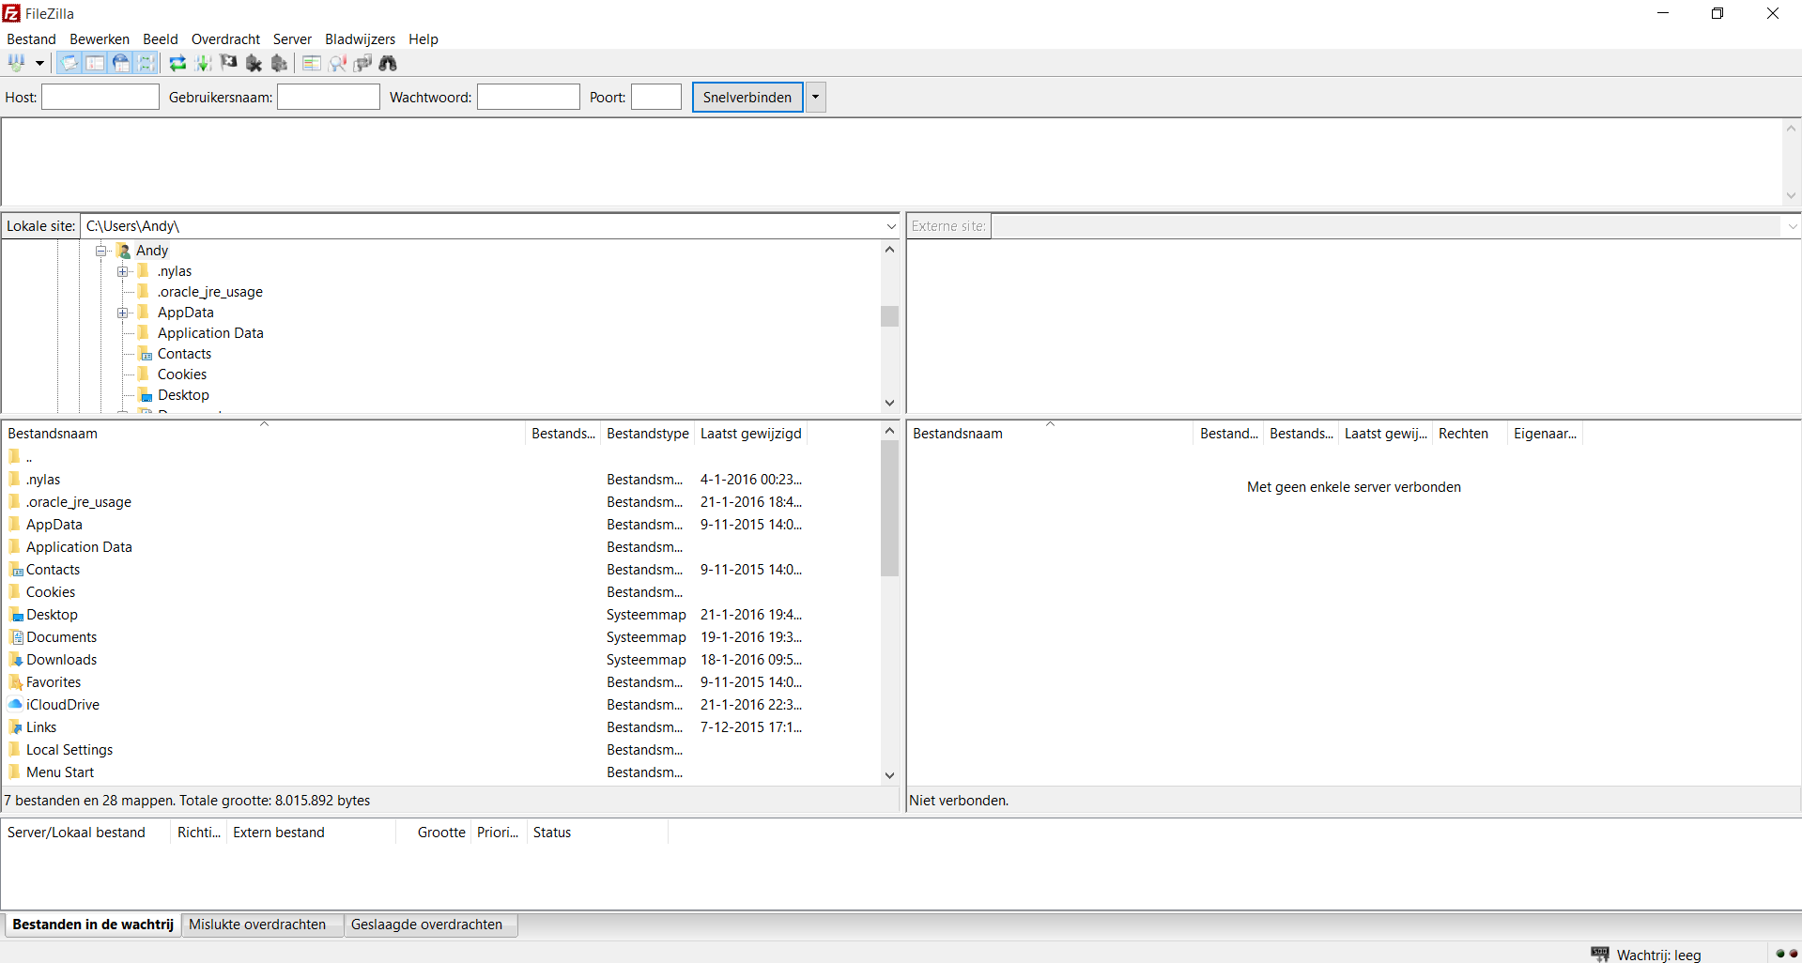The image size is (1802, 963).
Task: Click the Host input field
Action: tap(100, 97)
